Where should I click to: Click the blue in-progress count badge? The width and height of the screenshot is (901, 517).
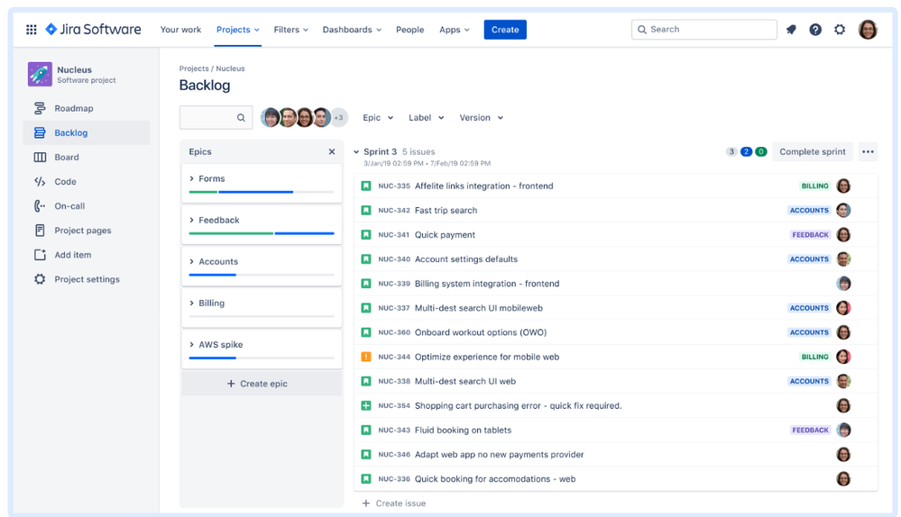pos(746,151)
